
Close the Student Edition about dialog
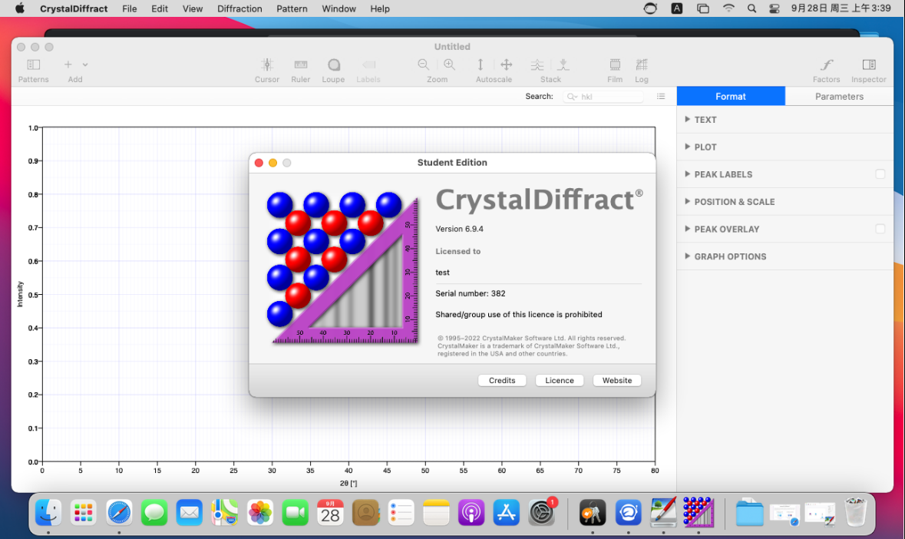pos(259,163)
